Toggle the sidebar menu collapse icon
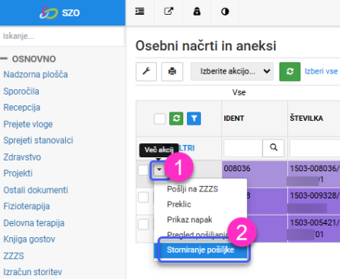The width and height of the screenshot is (340, 279). (140, 12)
